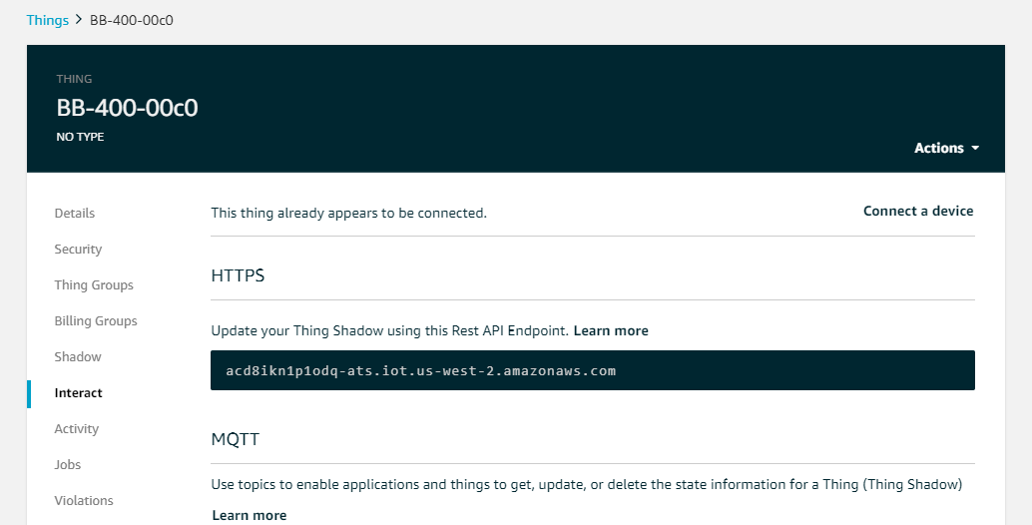Go to the Things breadcrumb link
The height and width of the screenshot is (525, 1032).
pos(47,20)
